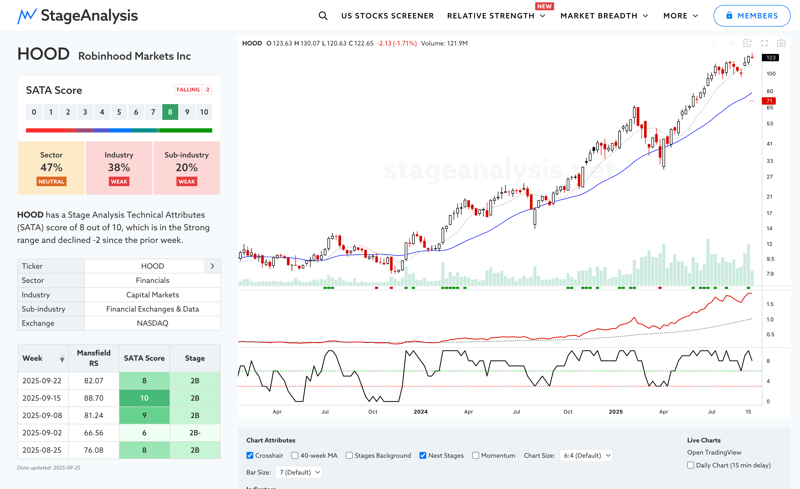
Task: Click the 2025-08-25 week cell
Action: (43, 450)
